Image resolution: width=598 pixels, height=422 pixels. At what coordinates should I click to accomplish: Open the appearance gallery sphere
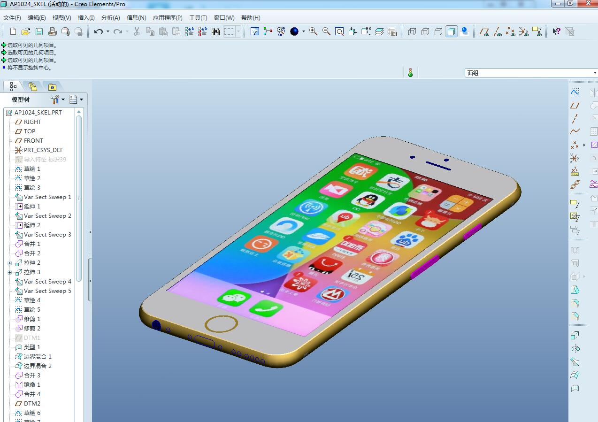tap(294, 31)
